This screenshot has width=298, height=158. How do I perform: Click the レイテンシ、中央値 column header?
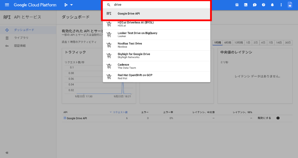click(203, 112)
